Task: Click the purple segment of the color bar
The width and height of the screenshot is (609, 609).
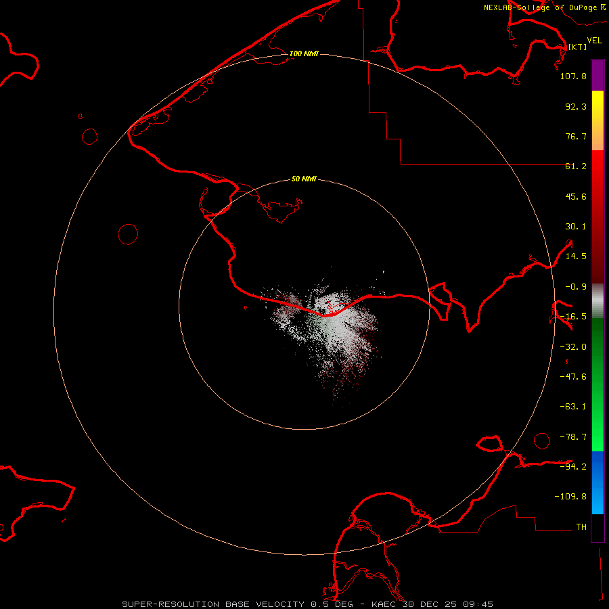Action: pos(597,75)
